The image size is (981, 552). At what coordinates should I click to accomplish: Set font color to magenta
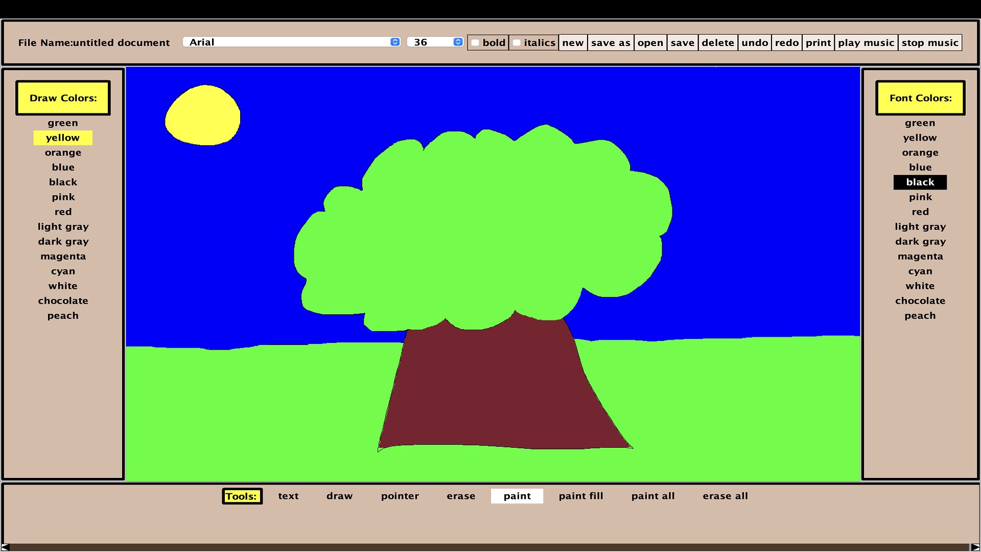coord(920,256)
